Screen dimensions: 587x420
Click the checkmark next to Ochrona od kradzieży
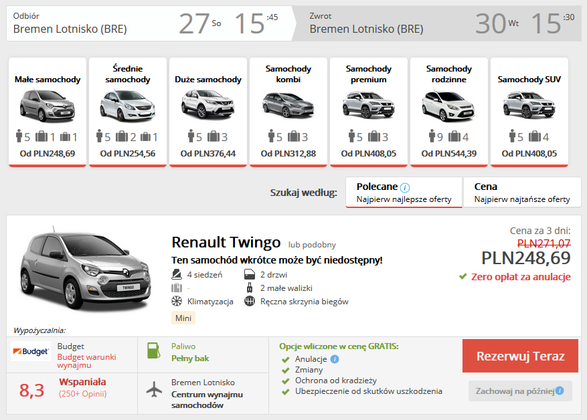(286, 381)
